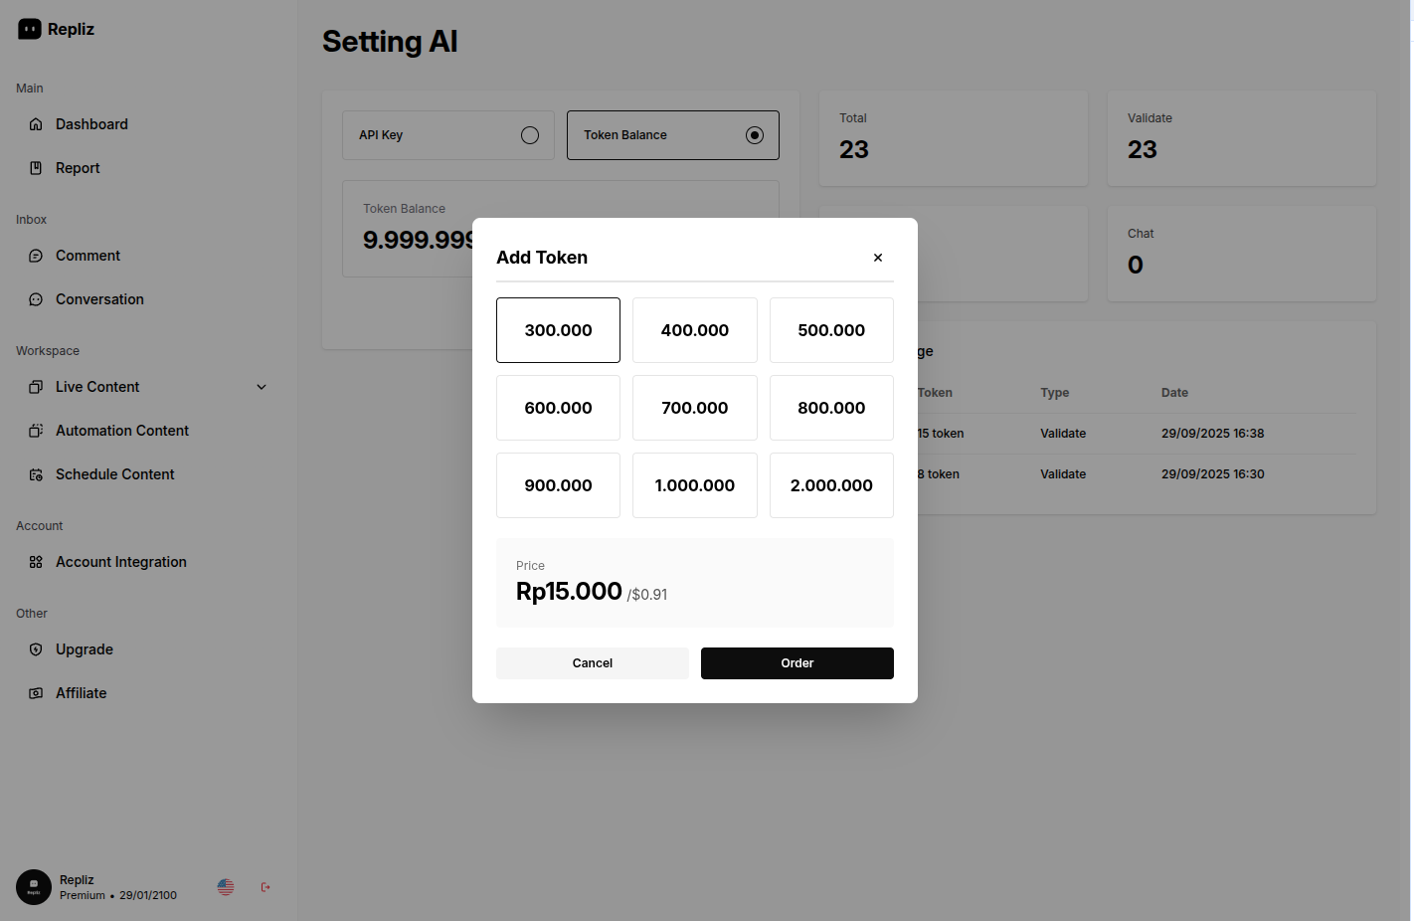
Task: Click the Dashboard home icon
Action: tap(36, 124)
